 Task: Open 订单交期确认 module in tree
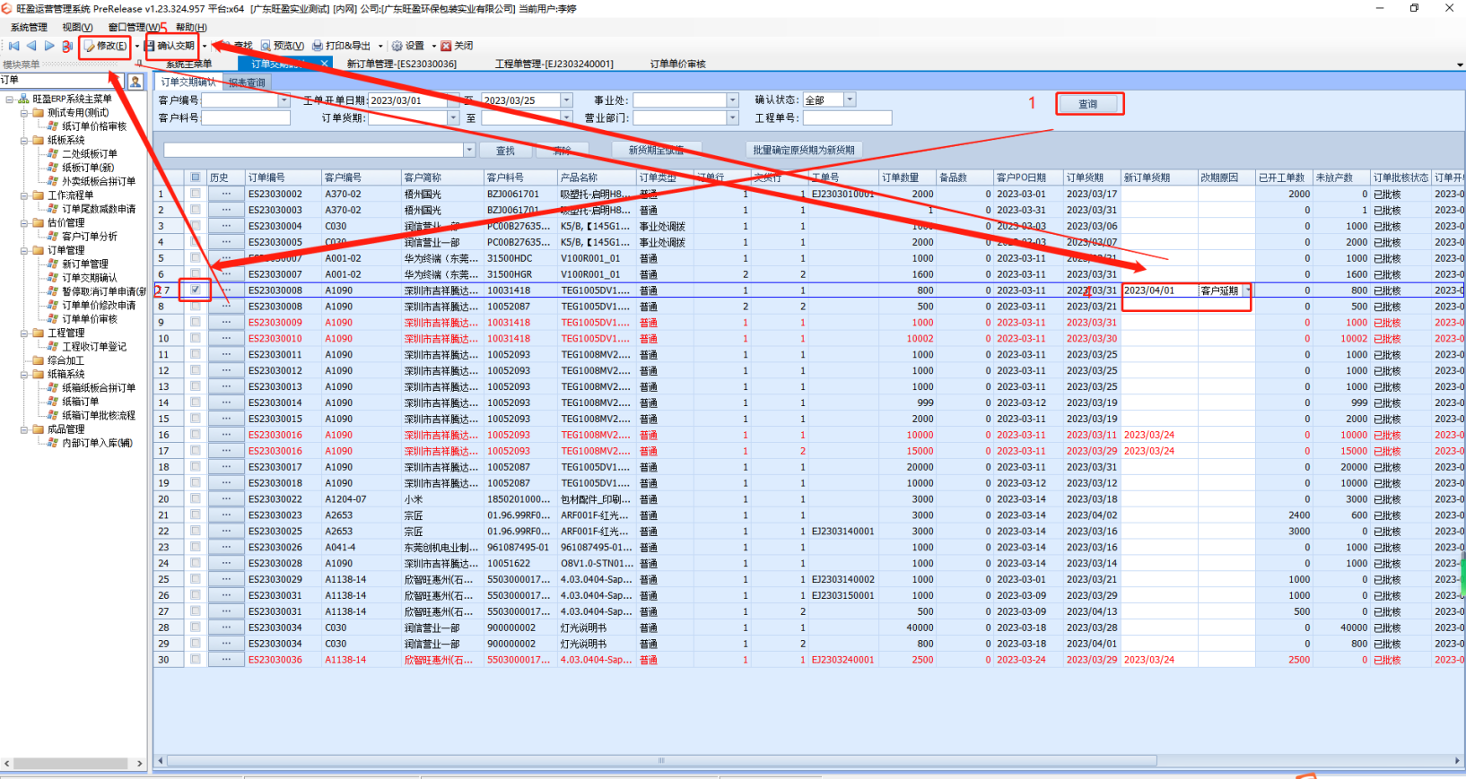point(89,278)
